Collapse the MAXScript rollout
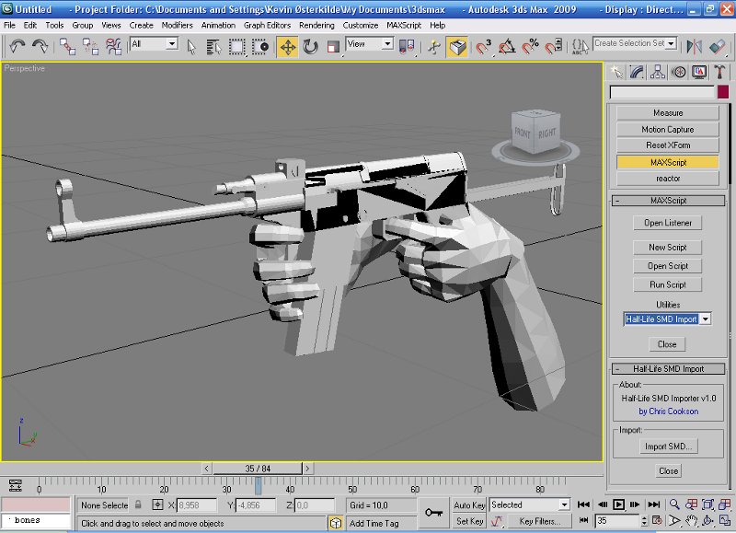This screenshot has height=533, width=736. click(x=668, y=201)
